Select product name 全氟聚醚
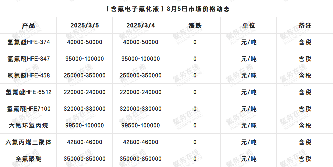The image size is (333, 167). (x=28, y=159)
